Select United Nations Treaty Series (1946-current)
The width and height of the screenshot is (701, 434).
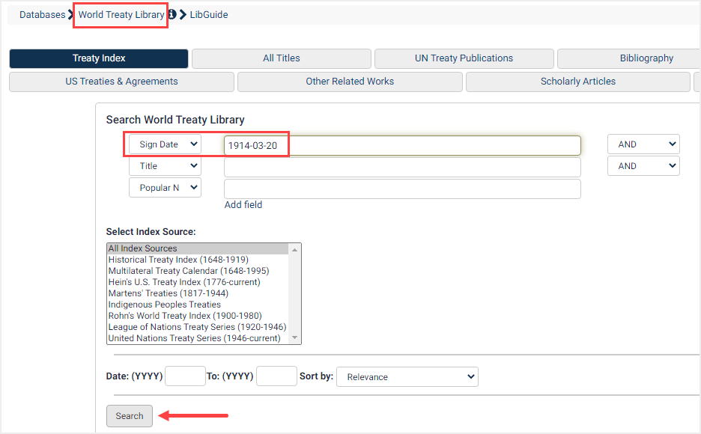tap(198, 338)
